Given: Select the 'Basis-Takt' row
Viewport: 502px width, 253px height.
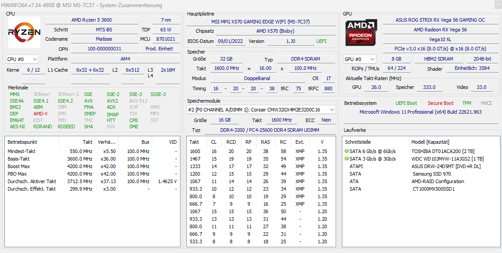Looking at the screenshot, I should click(92, 159).
